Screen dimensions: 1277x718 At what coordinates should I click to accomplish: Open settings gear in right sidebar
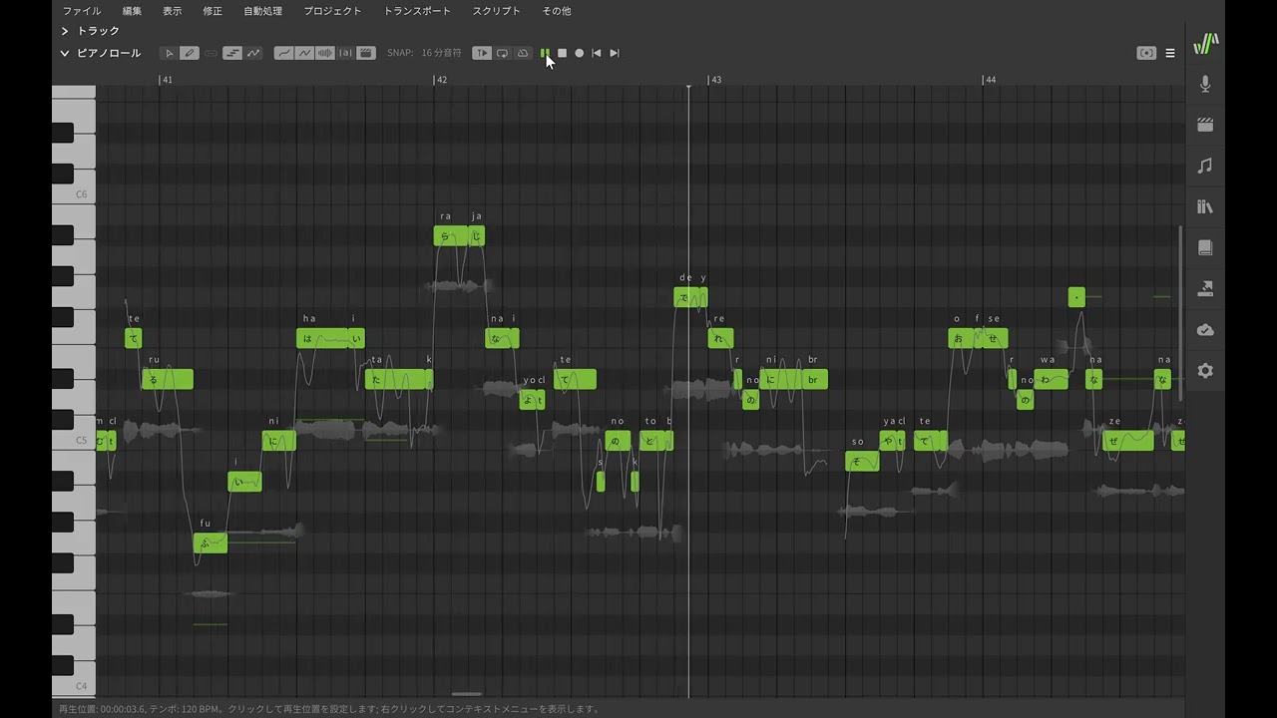click(x=1205, y=371)
